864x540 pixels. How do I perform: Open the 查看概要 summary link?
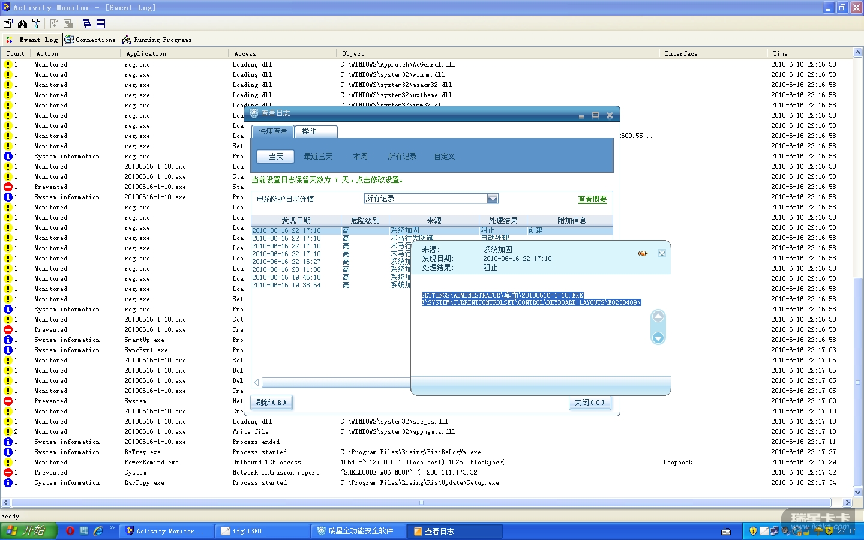592,199
